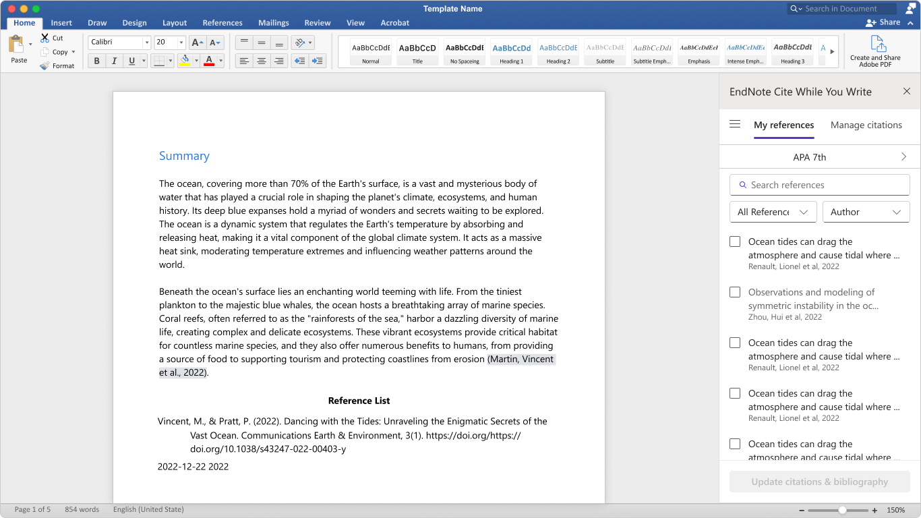
Task: Open the Layout tab
Action: (x=175, y=23)
